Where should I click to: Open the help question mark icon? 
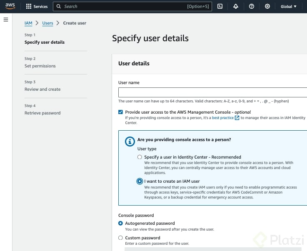point(252,7)
